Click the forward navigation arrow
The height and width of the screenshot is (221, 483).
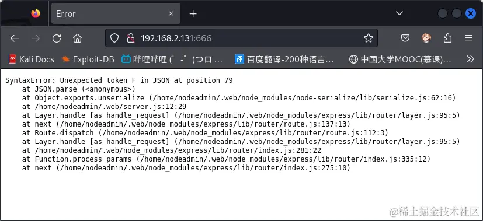(36, 38)
